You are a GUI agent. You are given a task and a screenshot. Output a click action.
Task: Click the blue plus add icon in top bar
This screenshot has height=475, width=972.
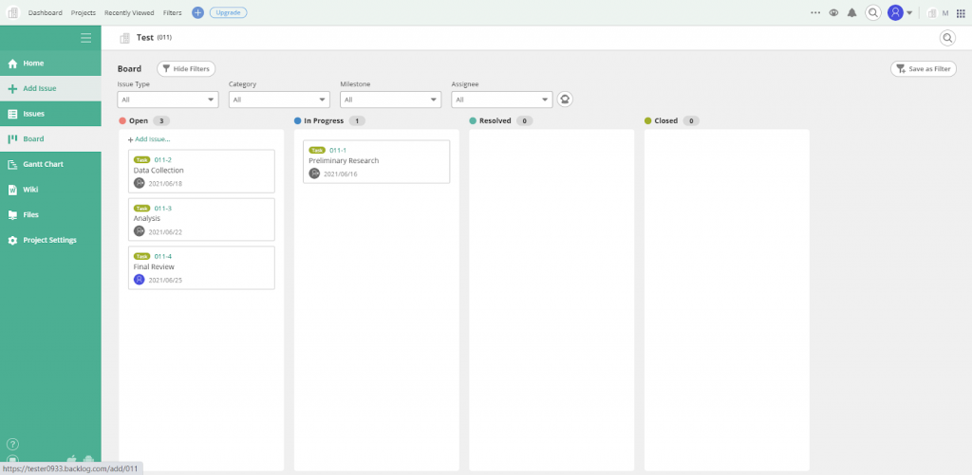pos(197,12)
